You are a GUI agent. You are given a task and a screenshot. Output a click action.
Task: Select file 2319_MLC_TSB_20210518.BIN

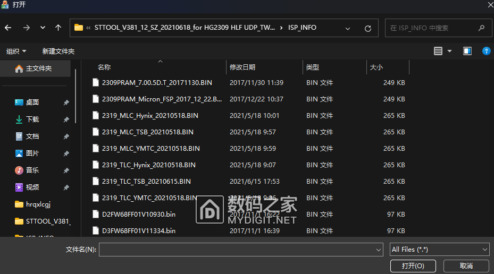[148, 132]
